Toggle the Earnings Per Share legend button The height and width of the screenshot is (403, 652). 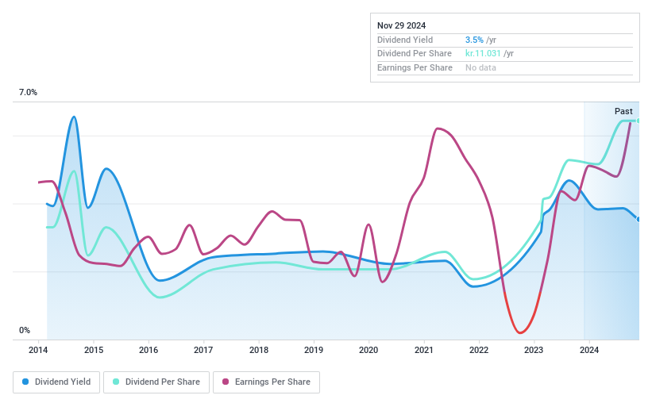pos(266,382)
